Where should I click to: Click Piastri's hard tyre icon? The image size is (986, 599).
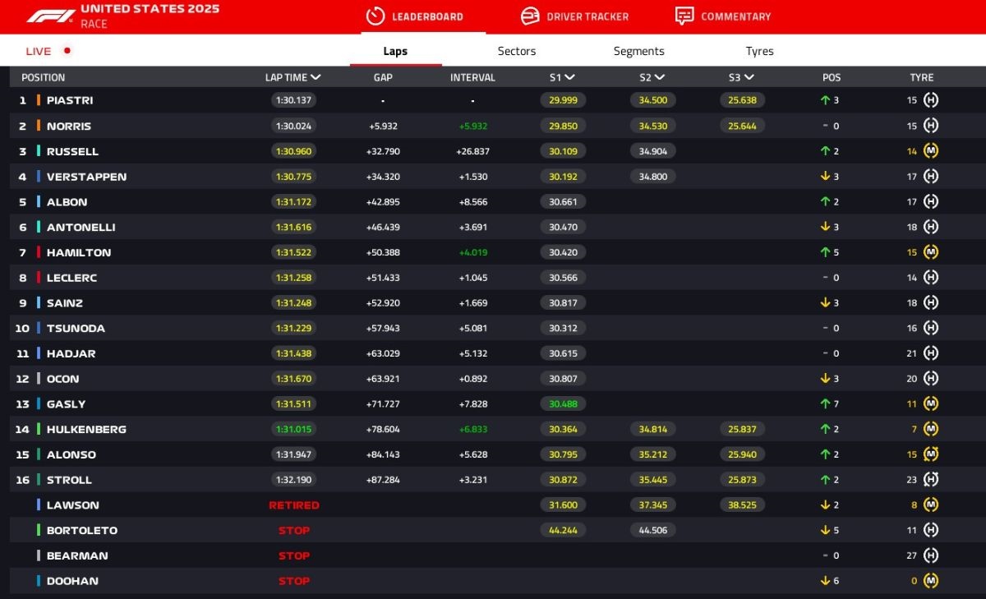tap(931, 100)
